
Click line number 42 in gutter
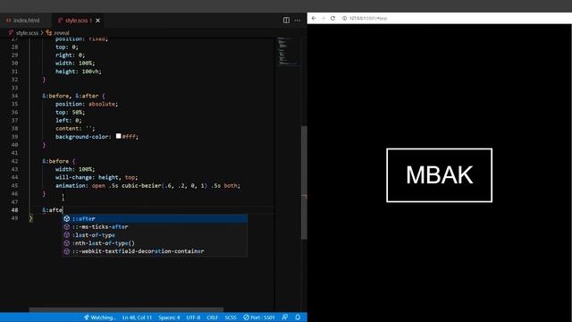pos(14,161)
